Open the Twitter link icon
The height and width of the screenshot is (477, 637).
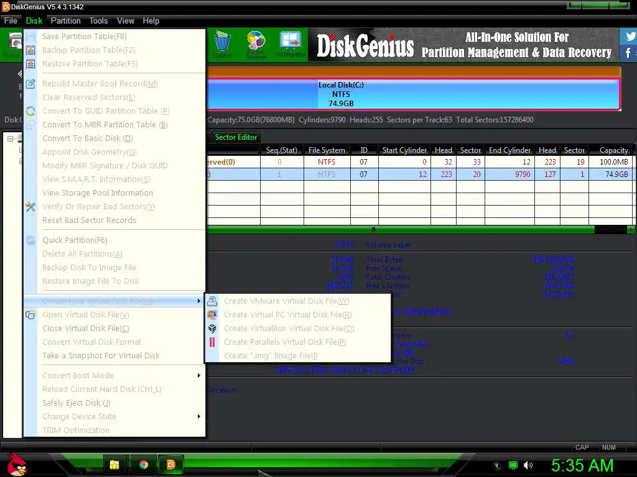630,36
